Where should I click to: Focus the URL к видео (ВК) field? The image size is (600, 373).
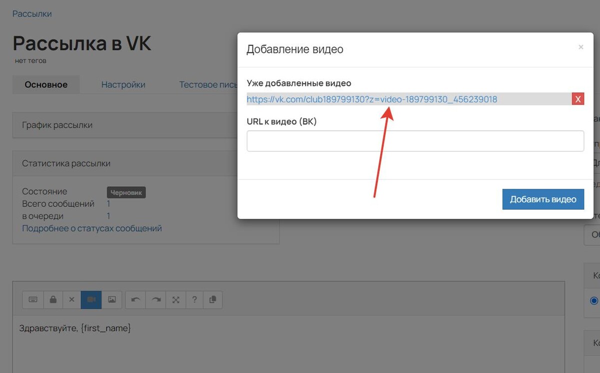(x=415, y=141)
